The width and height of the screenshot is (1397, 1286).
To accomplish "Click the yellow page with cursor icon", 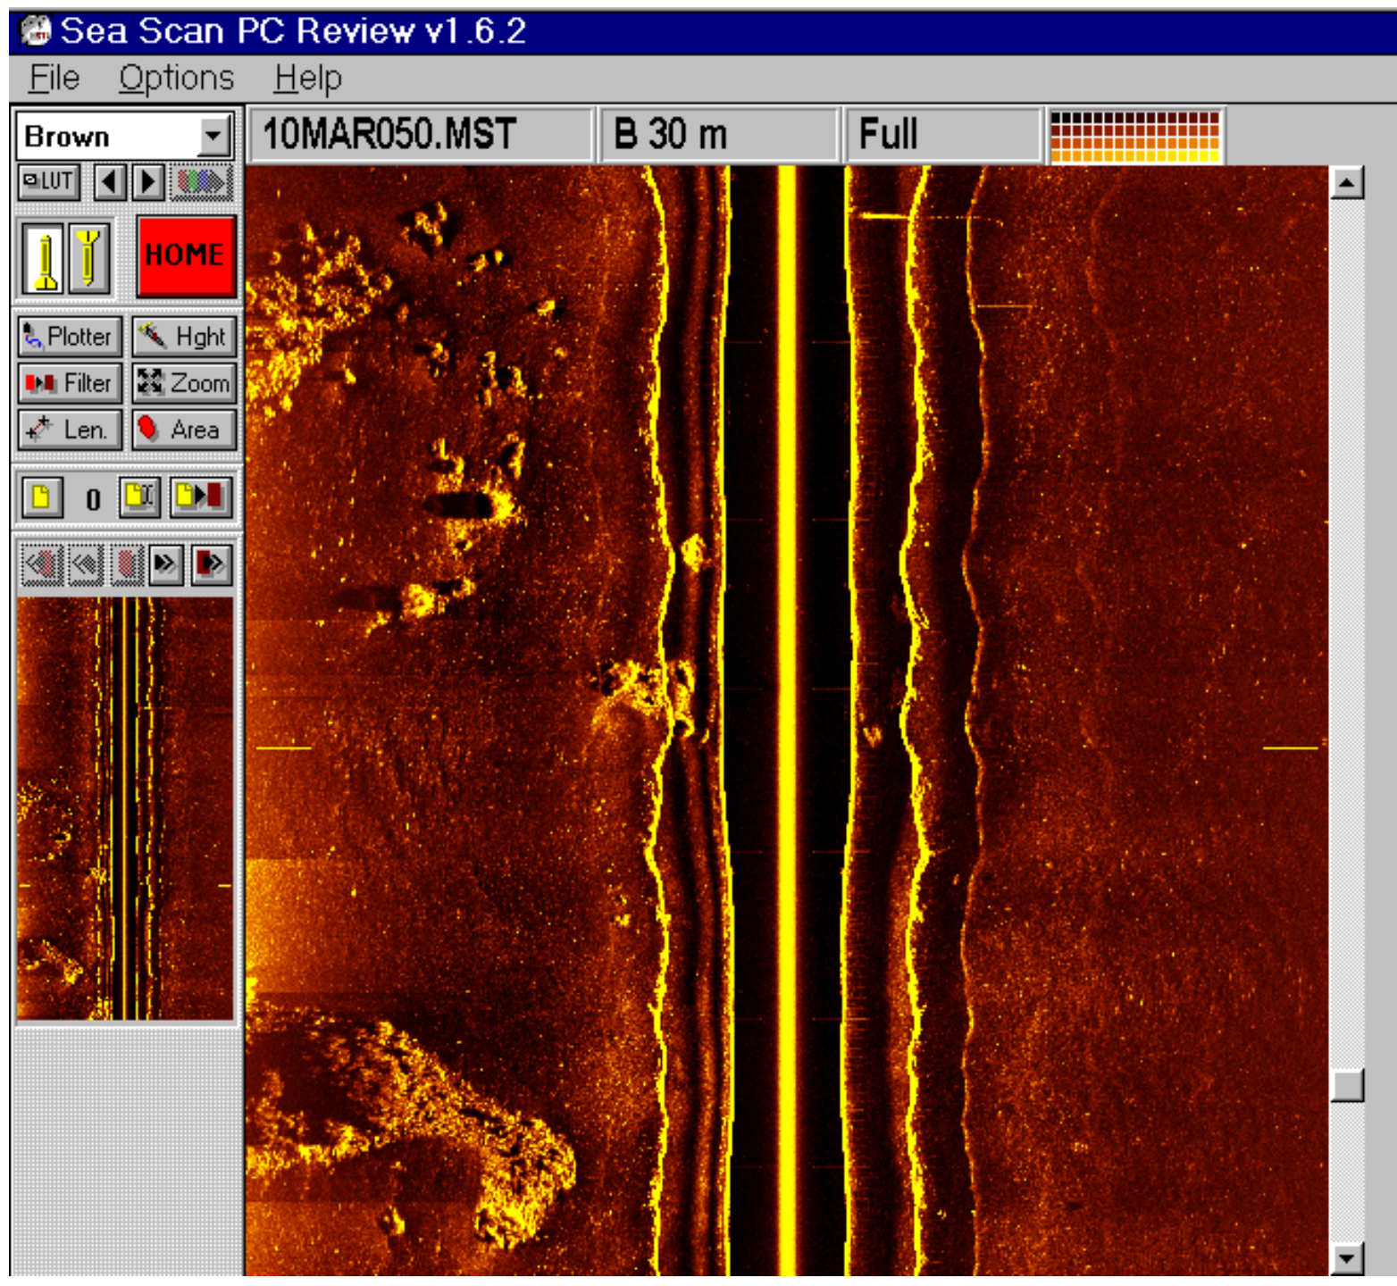I will [139, 497].
